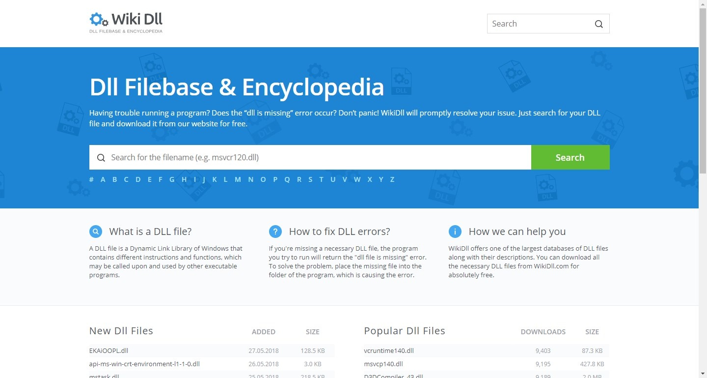The width and height of the screenshot is (707, 378).
Task: Click the green Search button
Action: (570, 157)
